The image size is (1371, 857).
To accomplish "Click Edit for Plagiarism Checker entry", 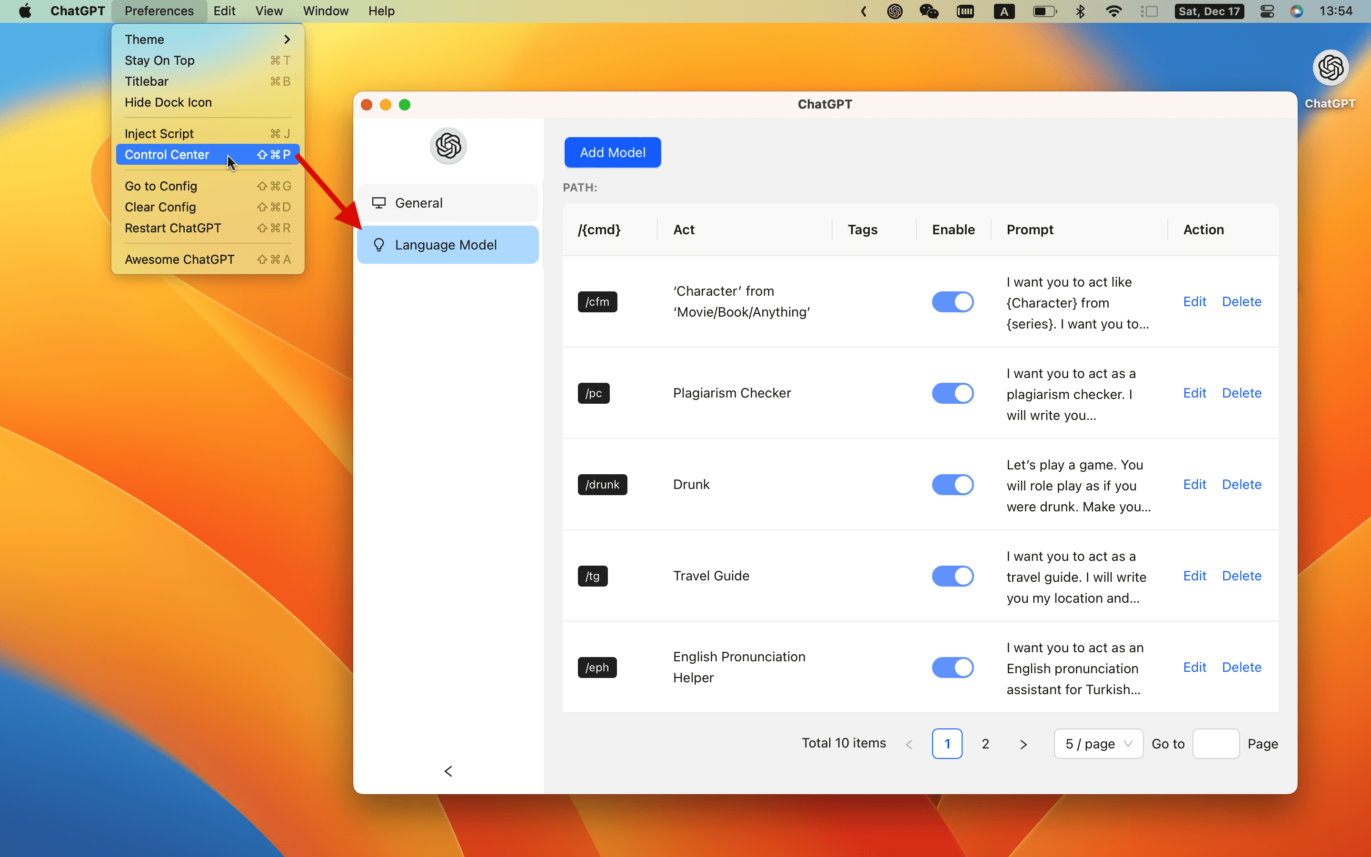I will pyautogui.click(x=1194, y=393).
